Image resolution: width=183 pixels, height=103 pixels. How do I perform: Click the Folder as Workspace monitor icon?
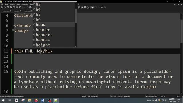85,7
